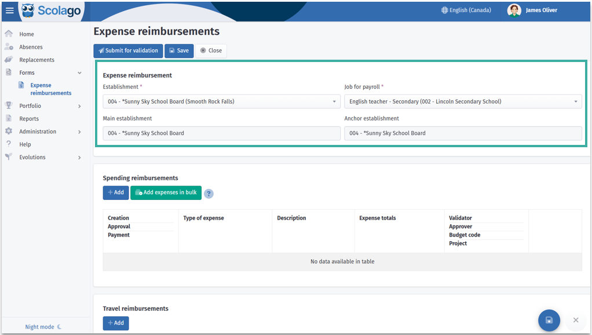Click the Close button

click(211, 50)
